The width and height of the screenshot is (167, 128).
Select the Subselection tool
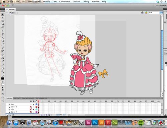(x=3, y=18)
